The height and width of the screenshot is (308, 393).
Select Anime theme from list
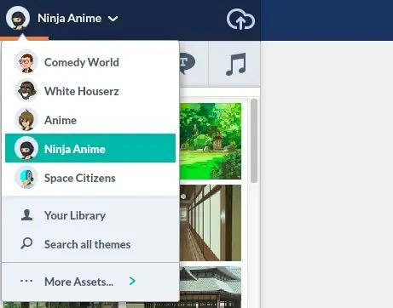[x=90, y=120]
